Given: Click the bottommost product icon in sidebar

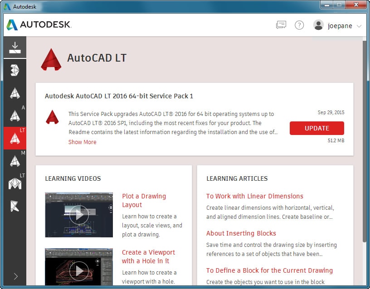Looking at the screenshot, I should pyautogui.click(x=15, y=206).
